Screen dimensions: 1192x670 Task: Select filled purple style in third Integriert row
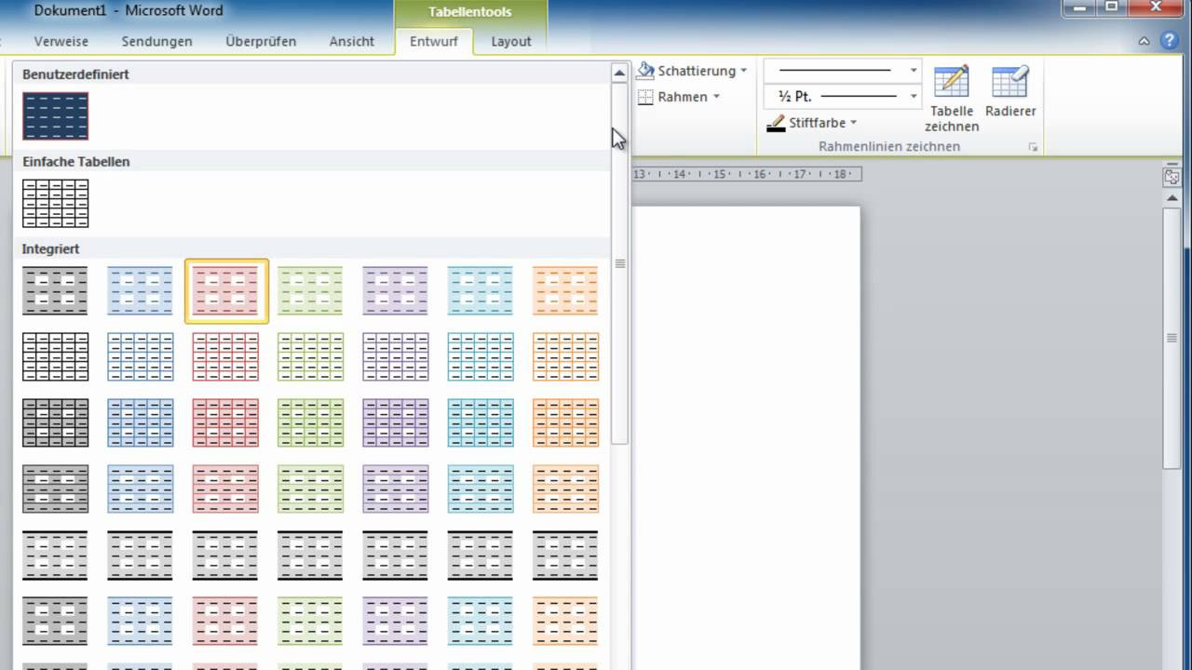[396, 423]
